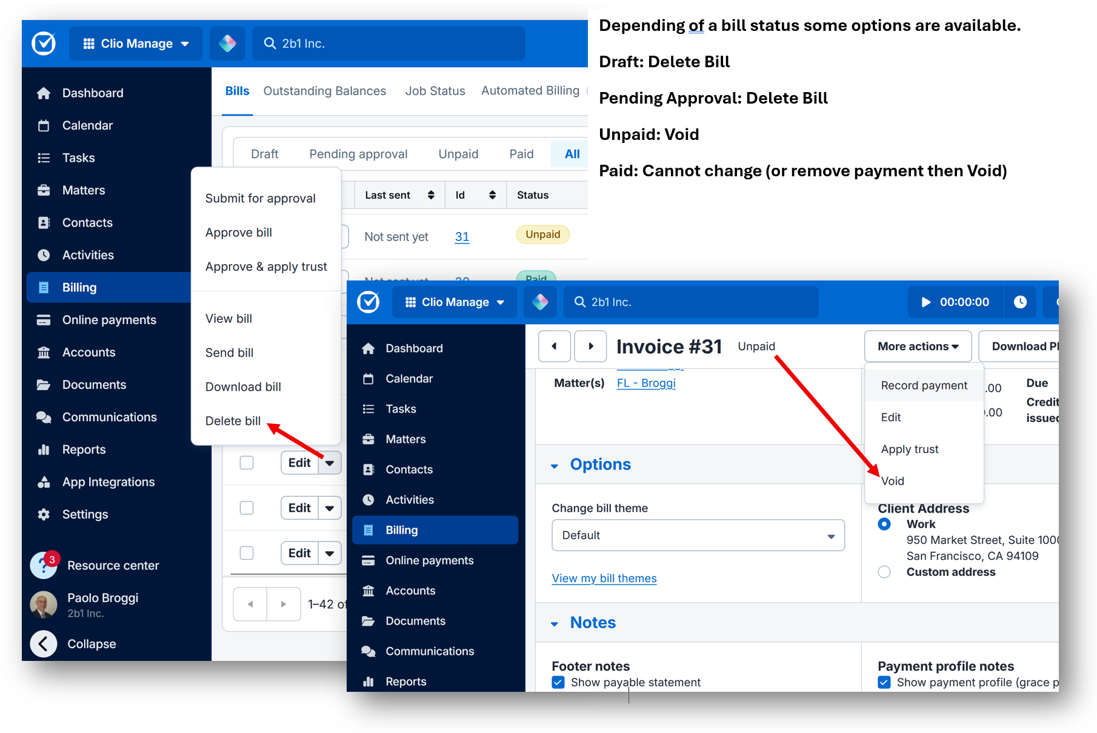The width and height of the screenshot is (1097, 733).
Task: Uncheck Show payable statement under Footer notes
Action: [x=558, y=682]
